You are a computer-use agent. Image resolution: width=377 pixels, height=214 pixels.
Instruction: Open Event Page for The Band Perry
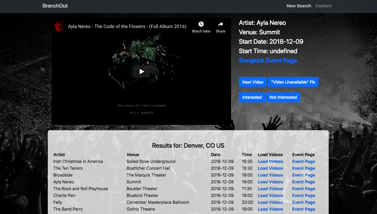click(x=304, y=209)
